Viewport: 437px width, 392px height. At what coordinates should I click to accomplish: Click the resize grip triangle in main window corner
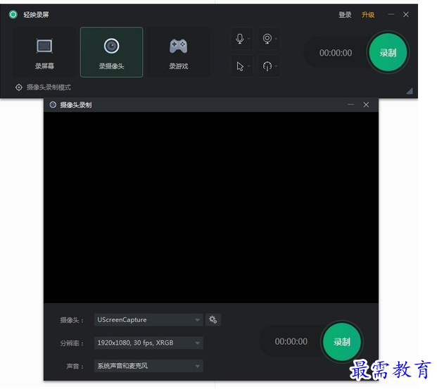(409, 91)
